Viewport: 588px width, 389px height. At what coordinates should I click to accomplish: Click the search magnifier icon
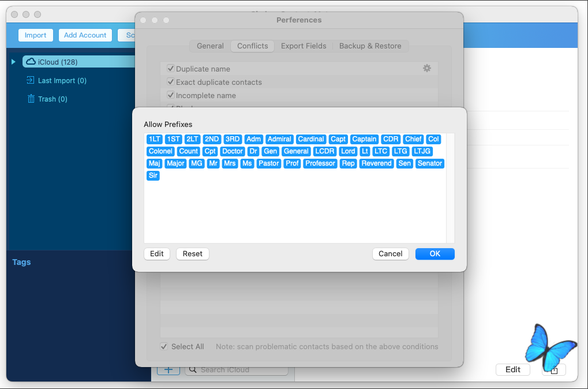[193, 370]
